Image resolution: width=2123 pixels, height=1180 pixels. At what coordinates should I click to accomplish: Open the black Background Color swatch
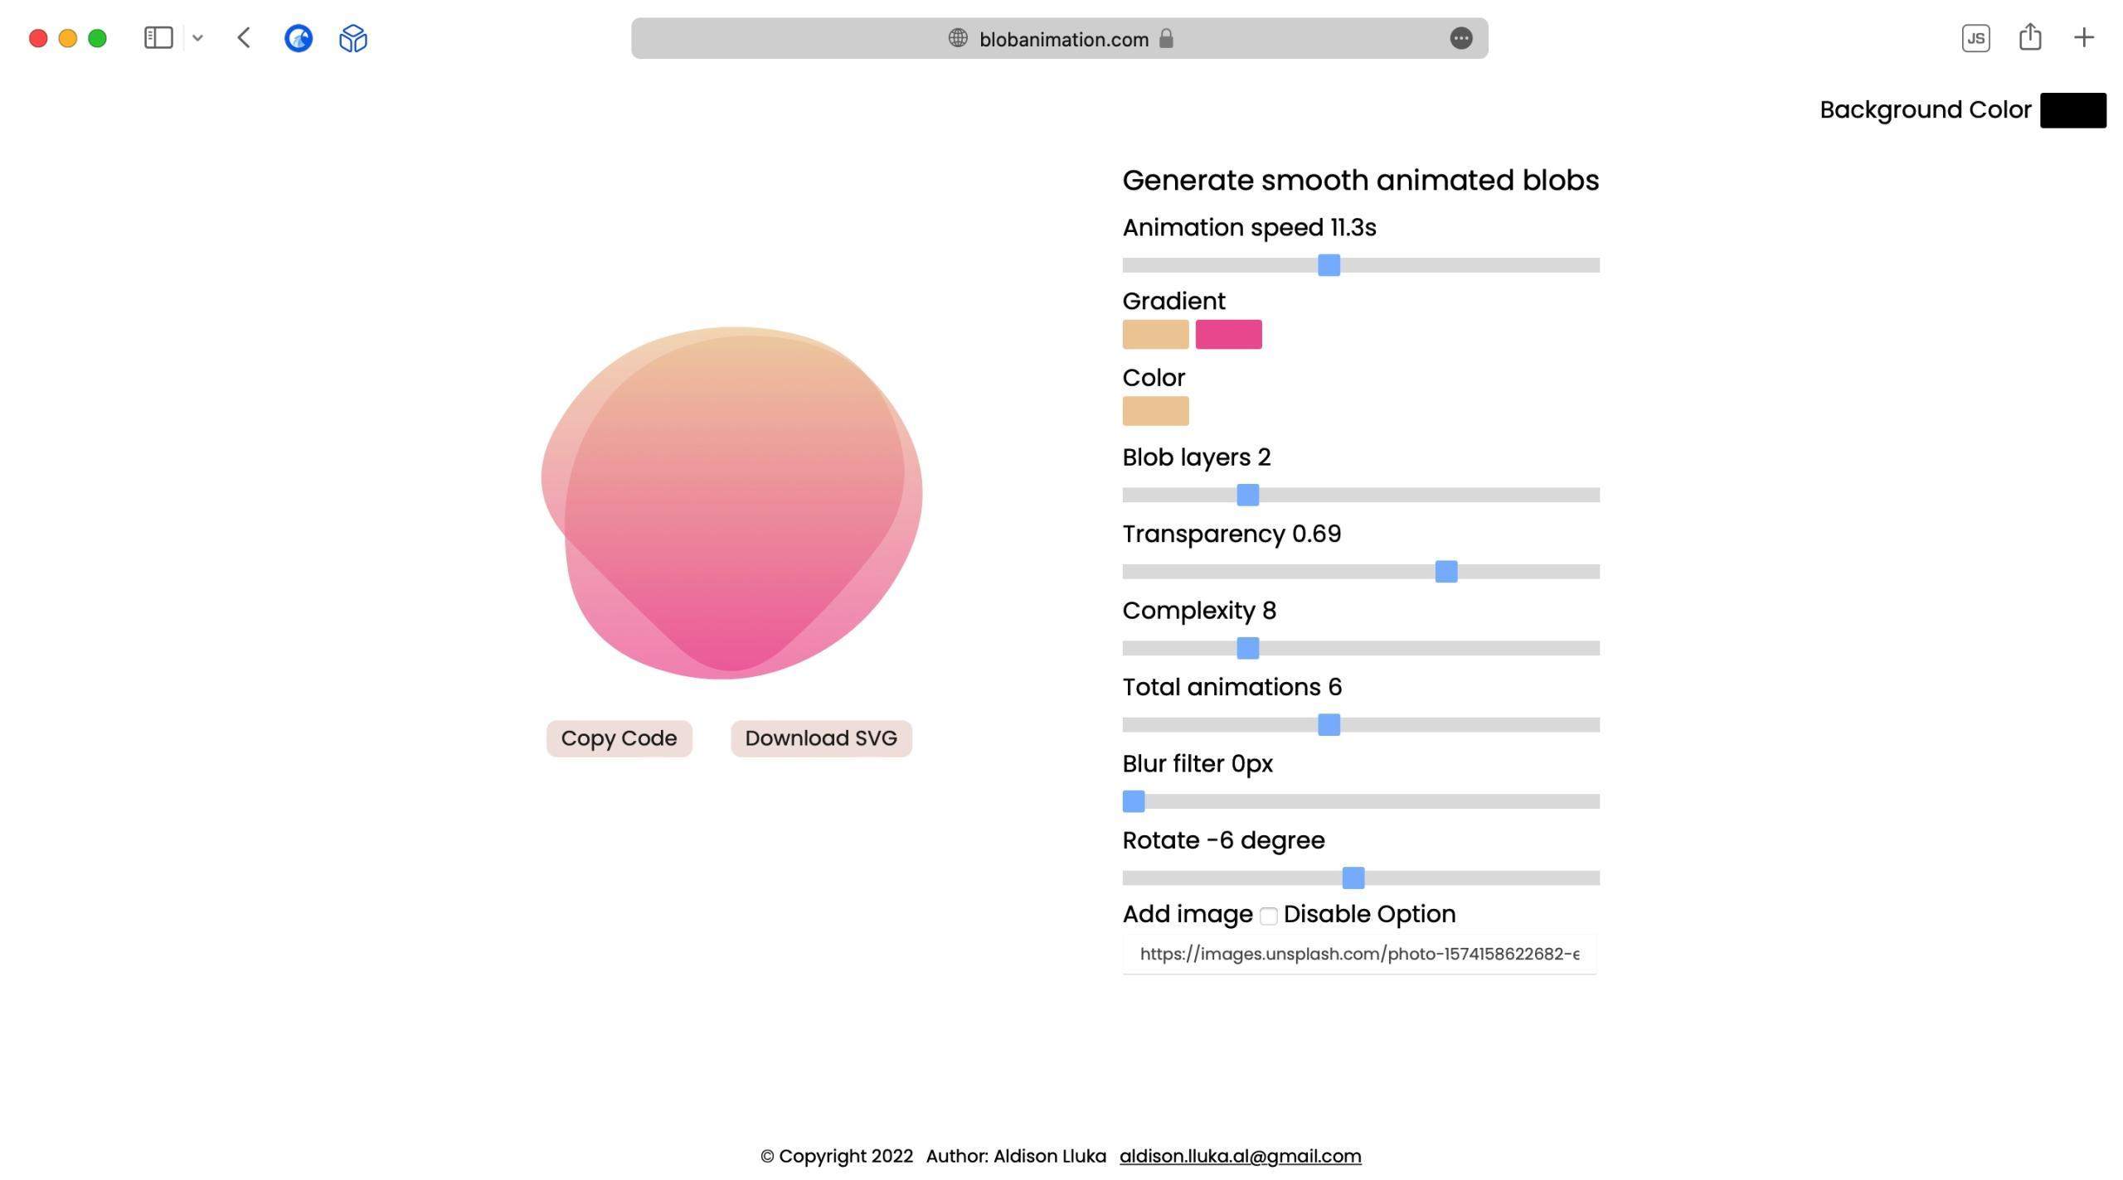(x=2072, y=110)
